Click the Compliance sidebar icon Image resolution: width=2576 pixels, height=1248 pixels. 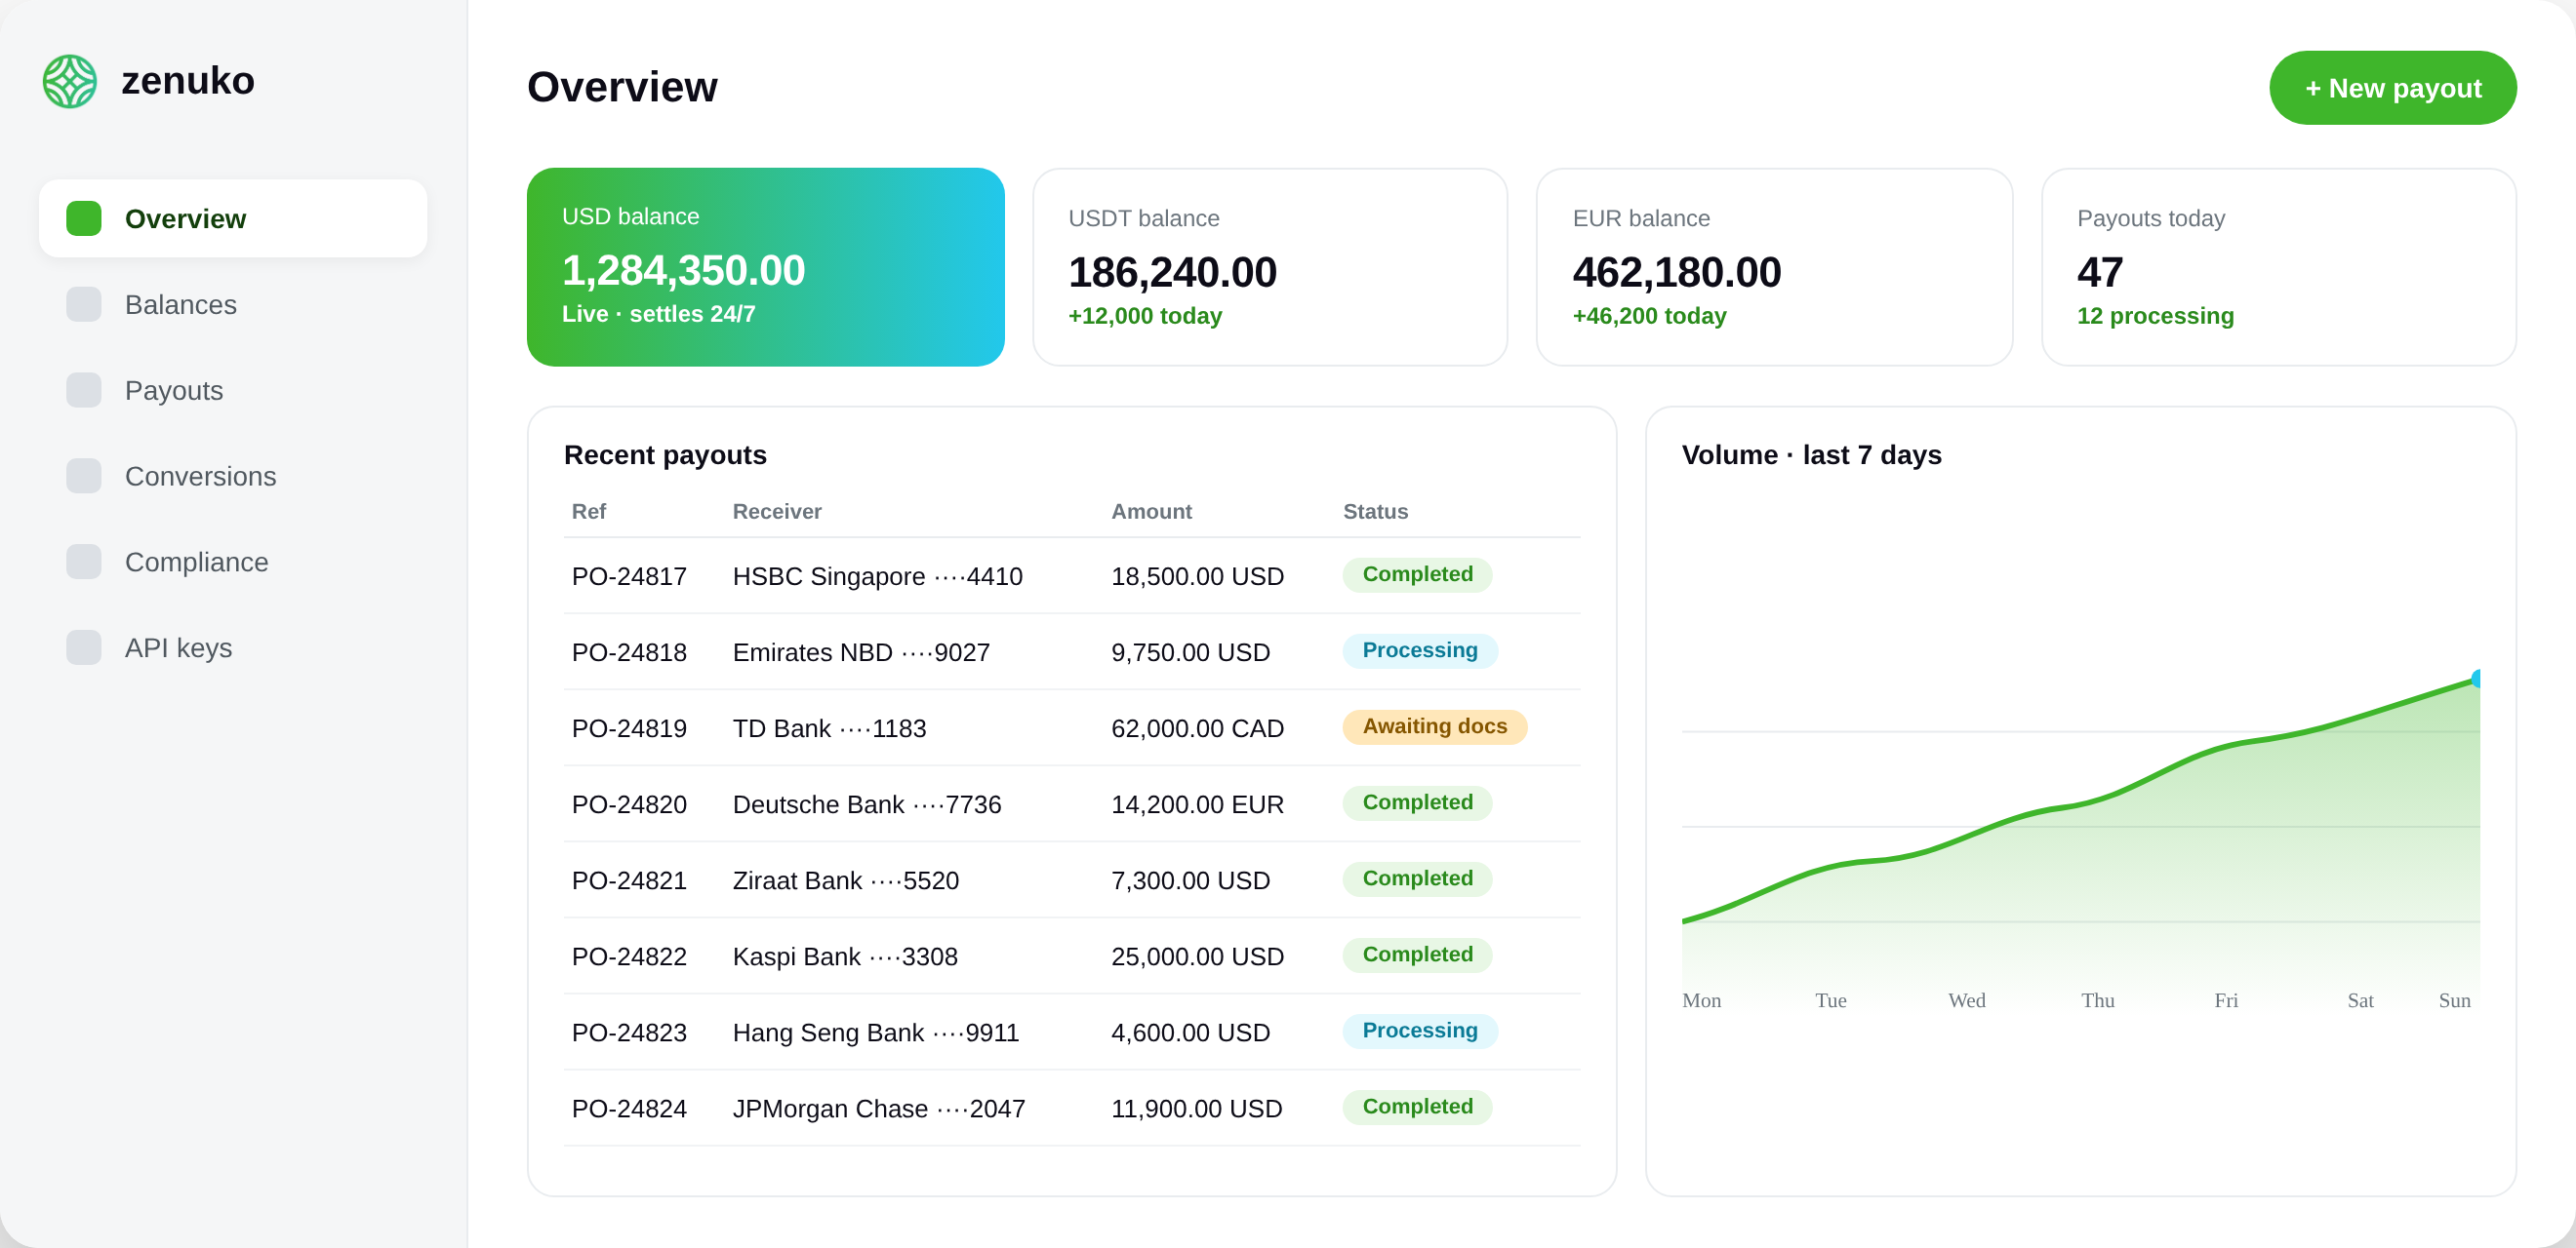84,562
